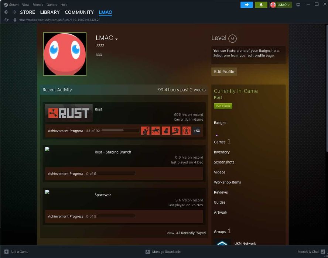Expand the dropdown arrow next to LMAO name
The image size is (328, 258).
(116, 39)
